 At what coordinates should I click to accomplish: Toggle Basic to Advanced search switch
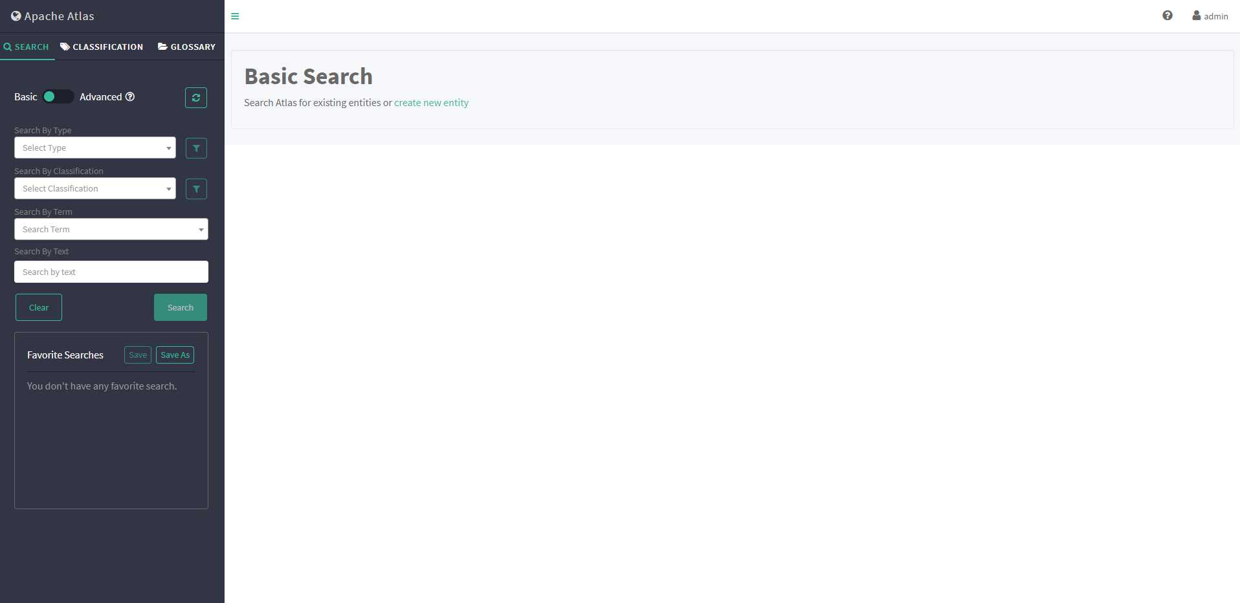[58, 96]
